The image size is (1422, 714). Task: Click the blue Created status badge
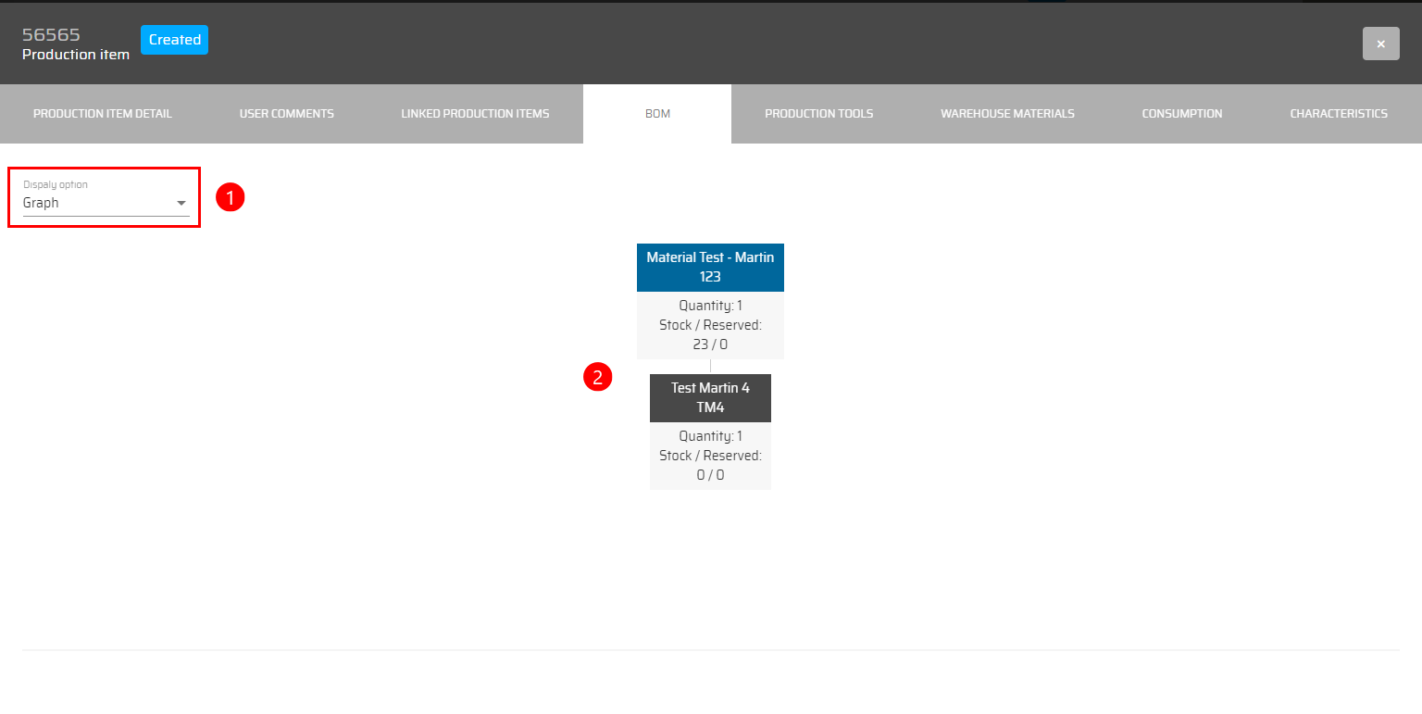[174, 40]
